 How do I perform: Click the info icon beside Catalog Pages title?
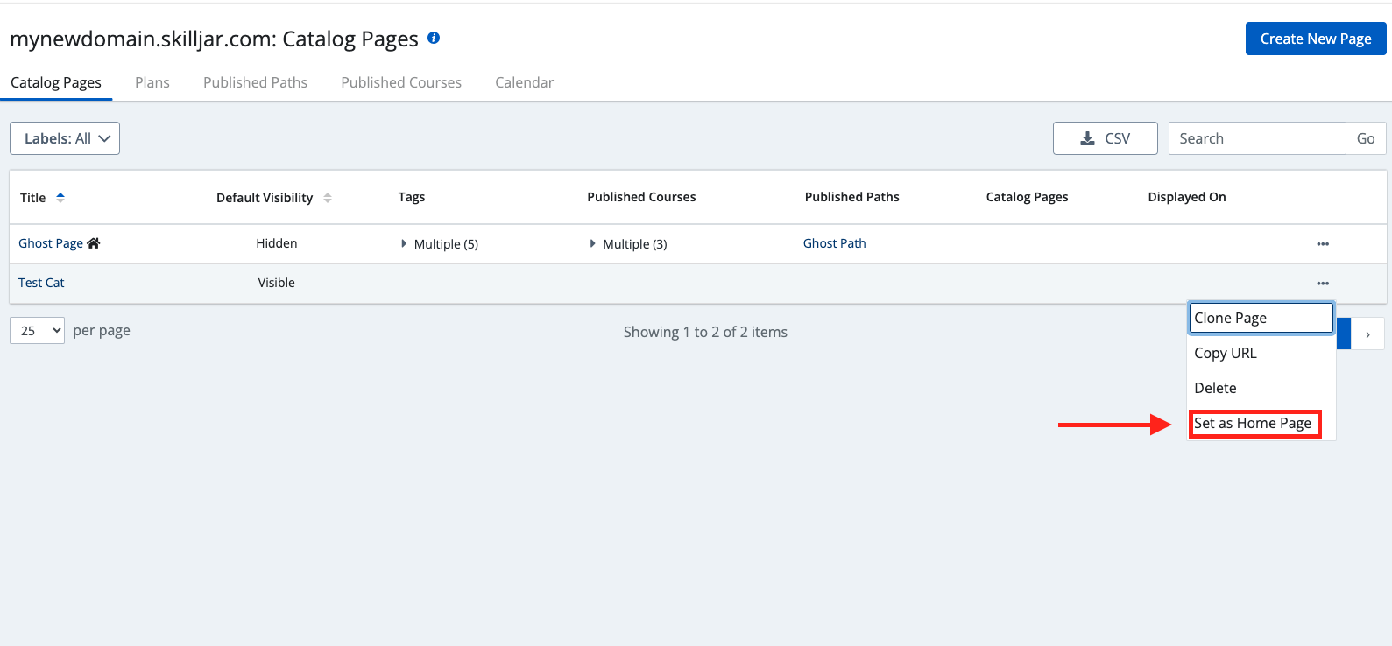pyautogui.click(x=434, y=38)
